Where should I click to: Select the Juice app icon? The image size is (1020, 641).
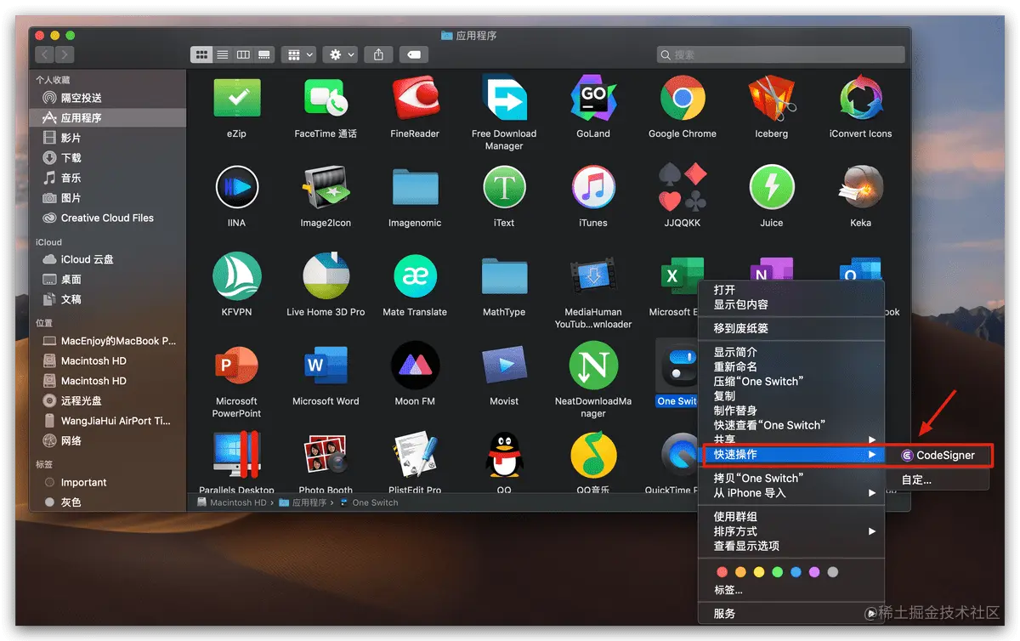tap(772, 188)
